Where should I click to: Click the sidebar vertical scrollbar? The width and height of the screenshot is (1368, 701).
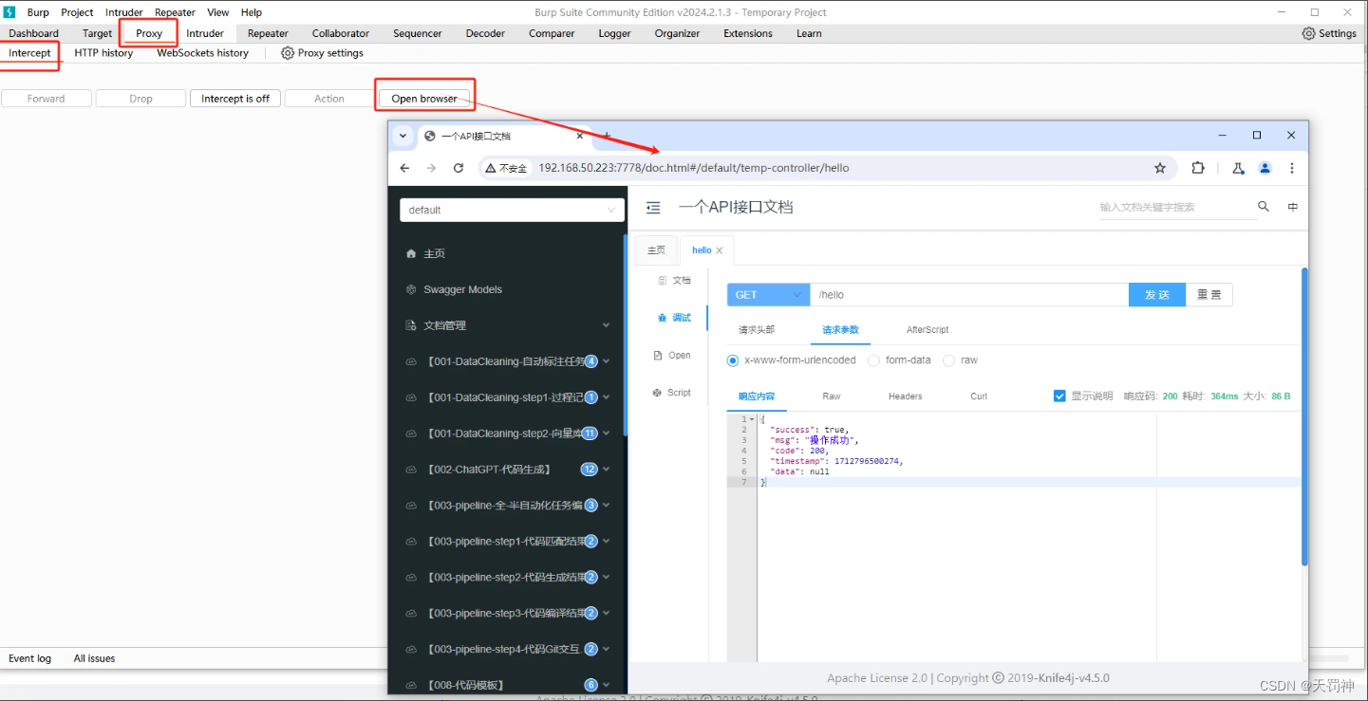pos(625,335)
